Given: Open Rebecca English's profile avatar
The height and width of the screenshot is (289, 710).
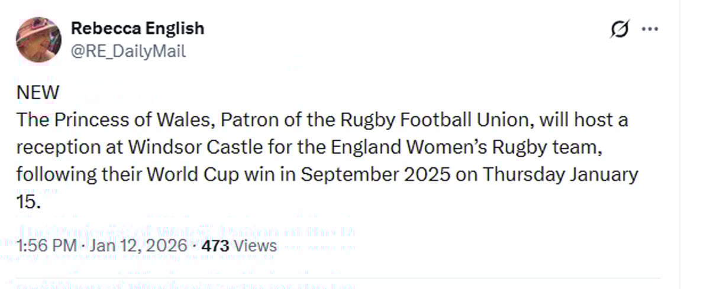Looking at the screenshot, I should [38, 39].
